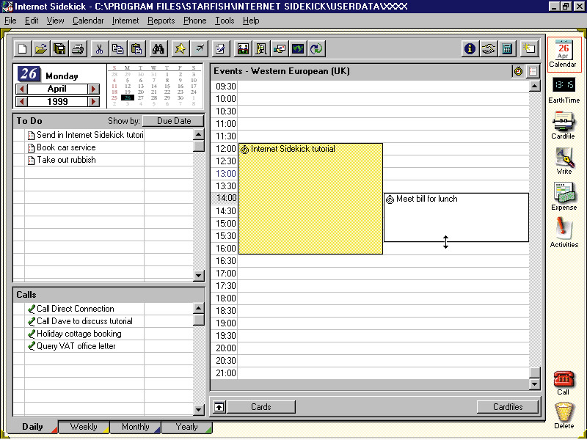Toggle the list view icon in Events header

[x=533, y=71]
